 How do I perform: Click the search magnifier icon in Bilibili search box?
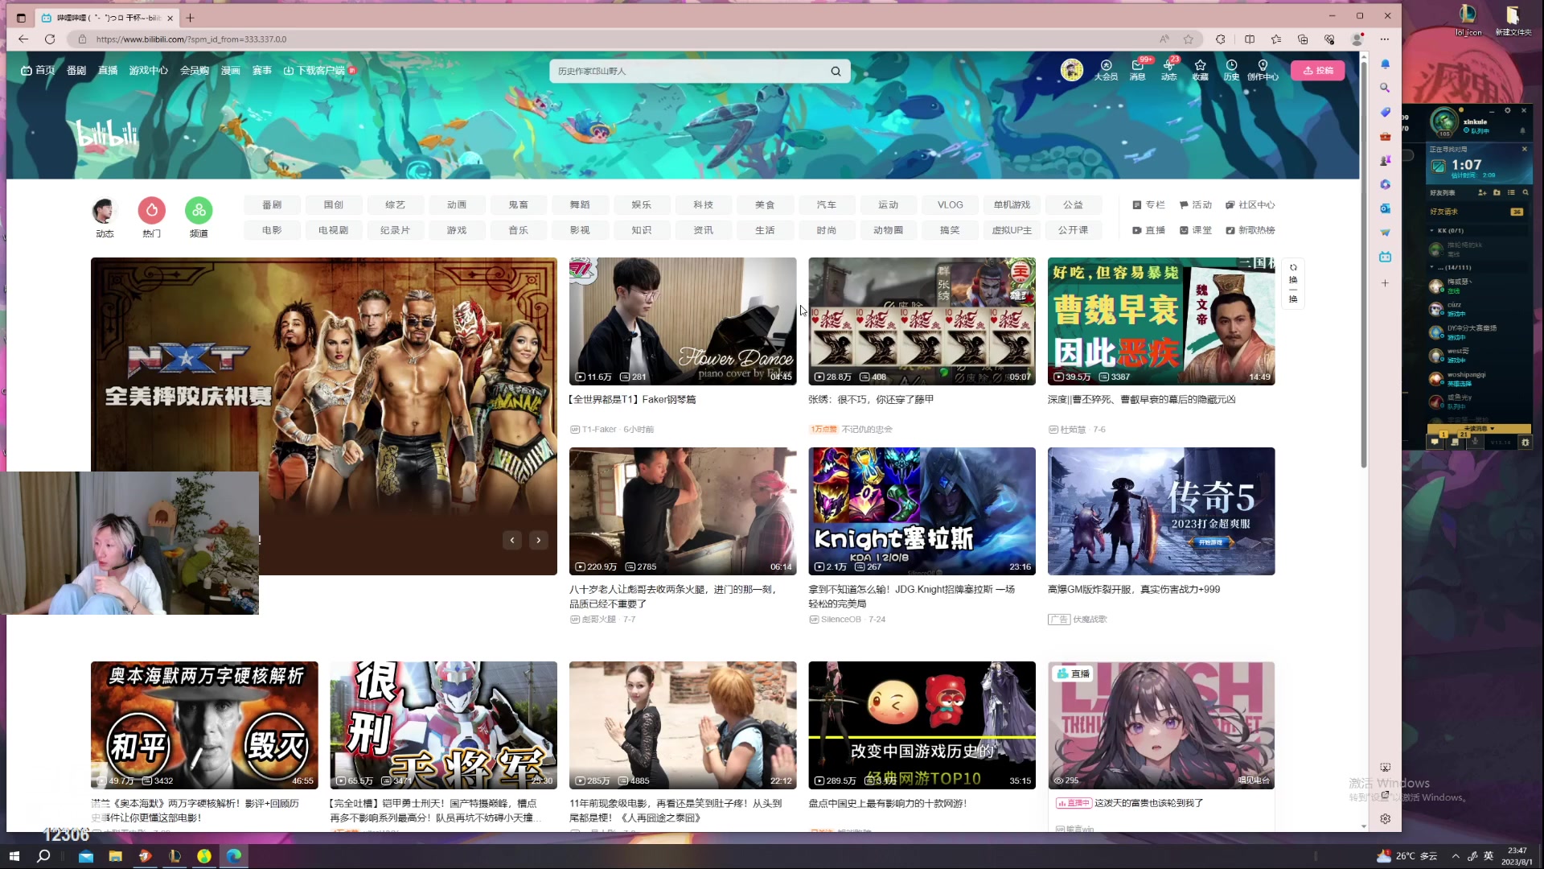(836, 71)
